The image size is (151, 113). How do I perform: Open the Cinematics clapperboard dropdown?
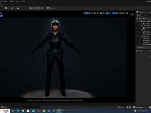point(19,8)
